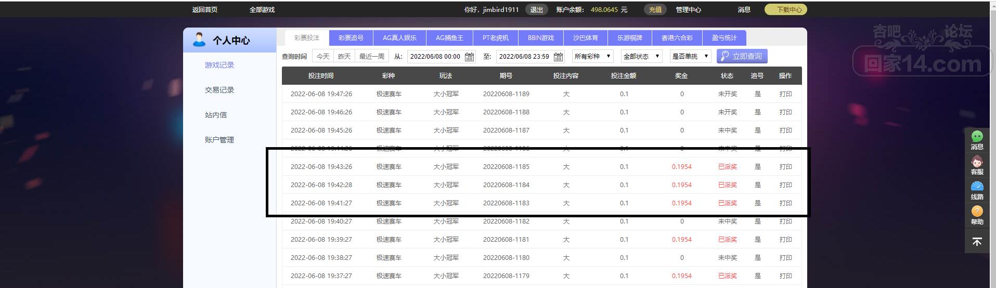The width and height of the screenshot is (996, 288).
Task: Click the account balance 498.0645
Action: 604,9
